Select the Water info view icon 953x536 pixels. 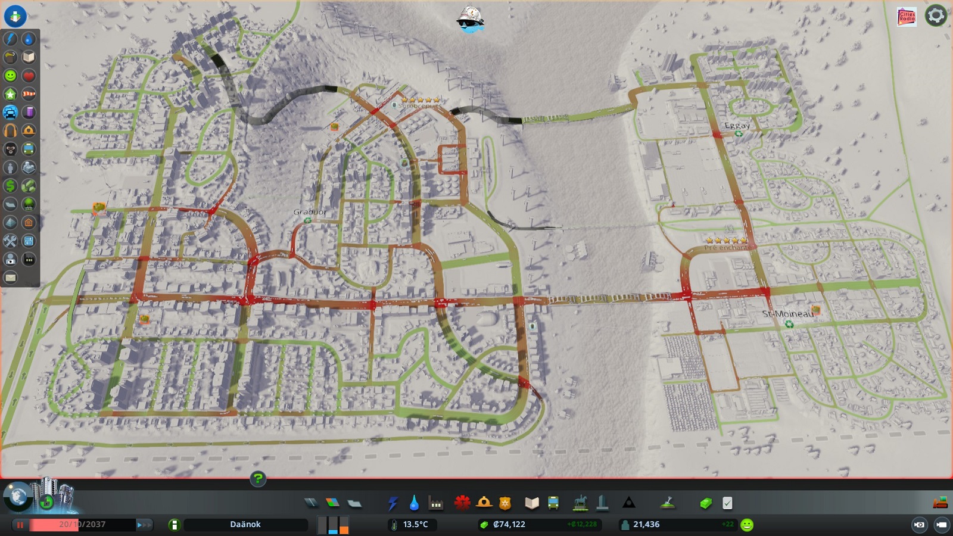(x=29, y=39)
